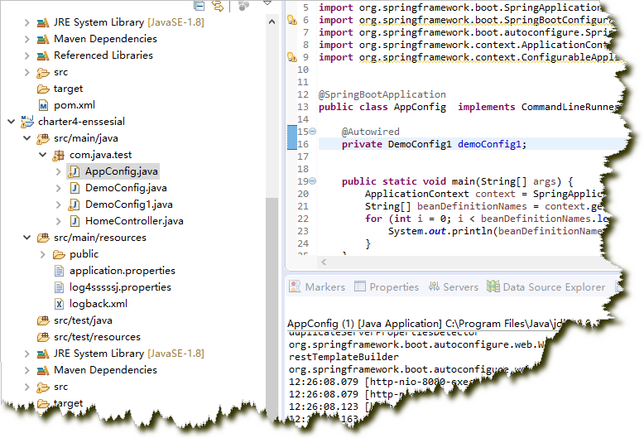Click the src/main/resources folder icon
Viewport: 644px width, 438px height.
[x=43, y=238]
